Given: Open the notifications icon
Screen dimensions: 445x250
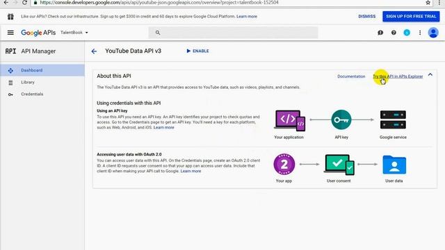Looking at the screenshot, I should (407, 33).
